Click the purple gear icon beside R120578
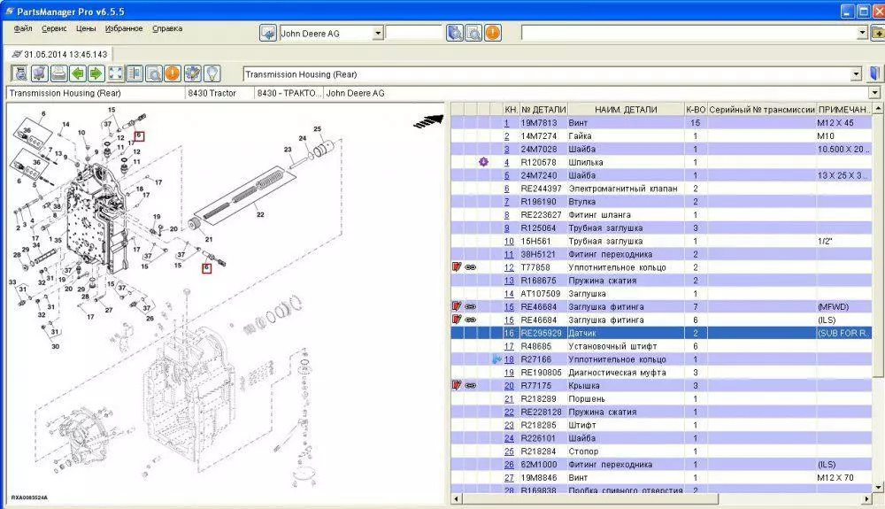This screenshot has height=509, width=885. (483, 162)
